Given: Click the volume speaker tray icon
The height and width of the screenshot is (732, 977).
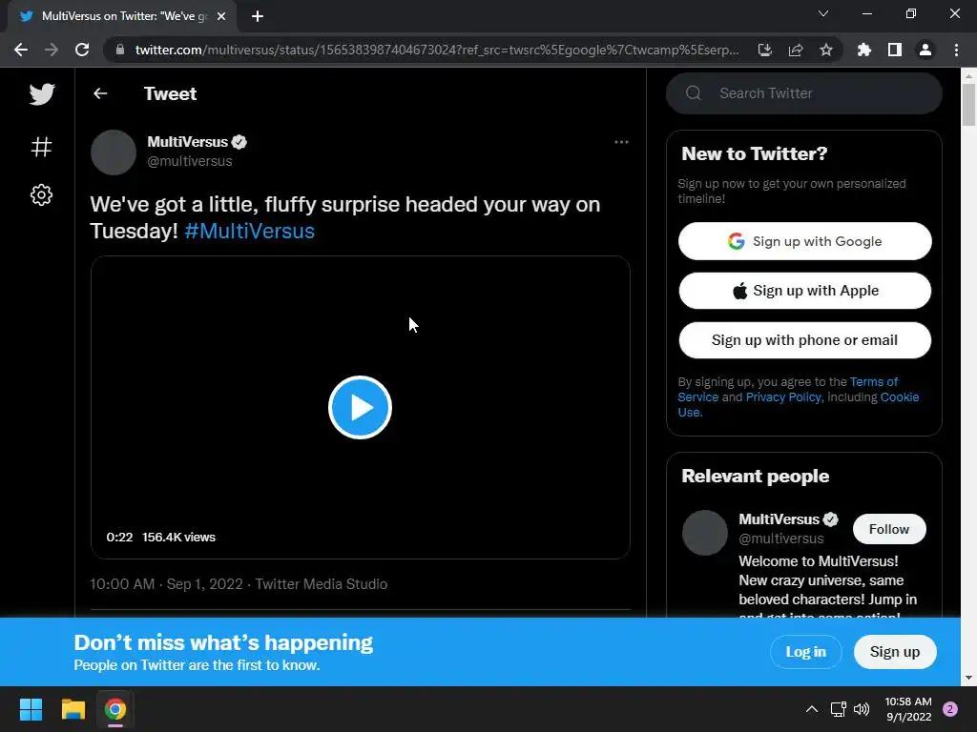Looking at the screenshot, I should click(x=862, y=709).
